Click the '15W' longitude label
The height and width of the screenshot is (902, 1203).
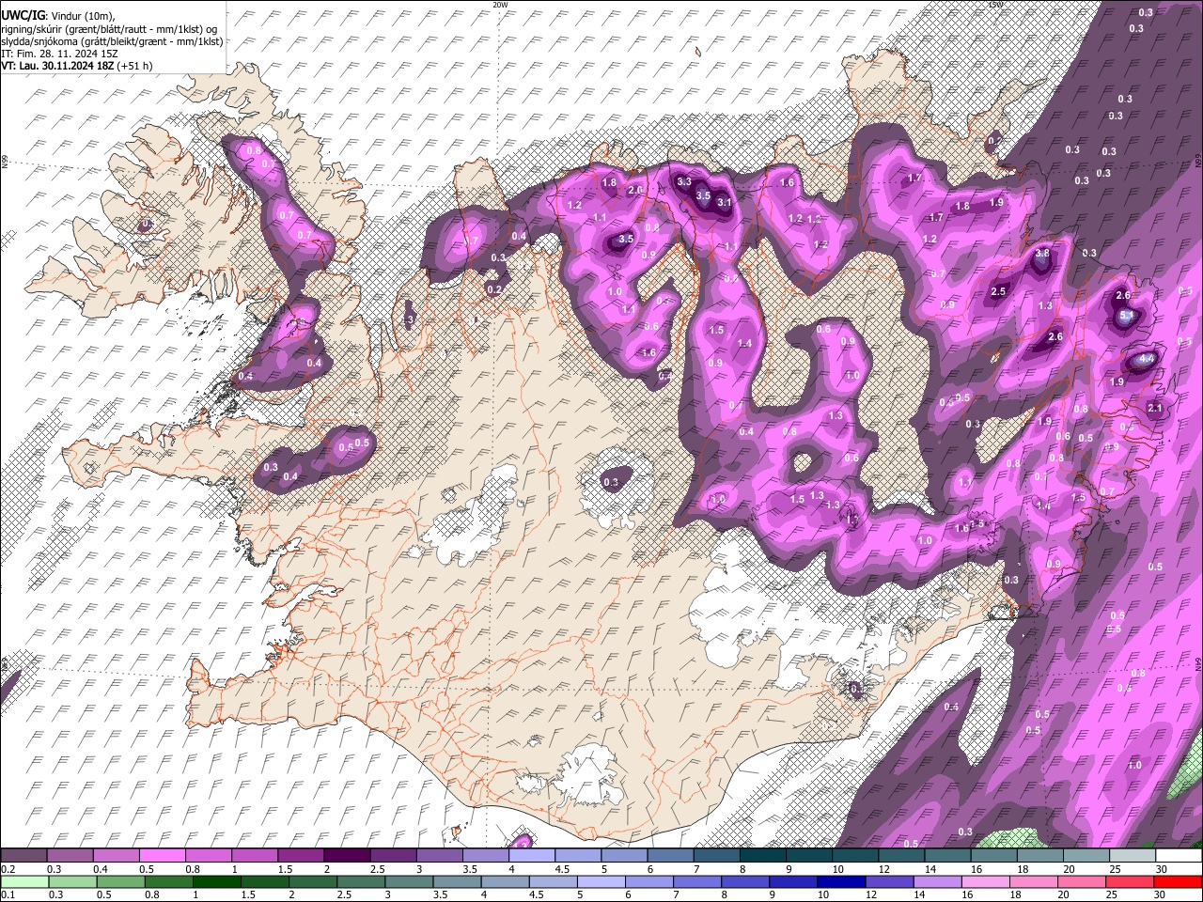pos(995,5)
